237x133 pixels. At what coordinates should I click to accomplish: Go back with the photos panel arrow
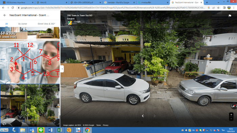tap(5, 15)
